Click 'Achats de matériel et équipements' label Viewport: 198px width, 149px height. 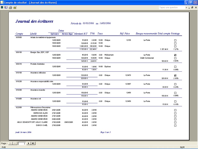tap(43, 37)
